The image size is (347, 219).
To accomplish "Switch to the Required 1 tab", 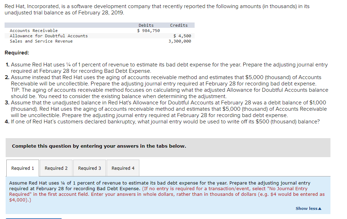I will (22, 168).
